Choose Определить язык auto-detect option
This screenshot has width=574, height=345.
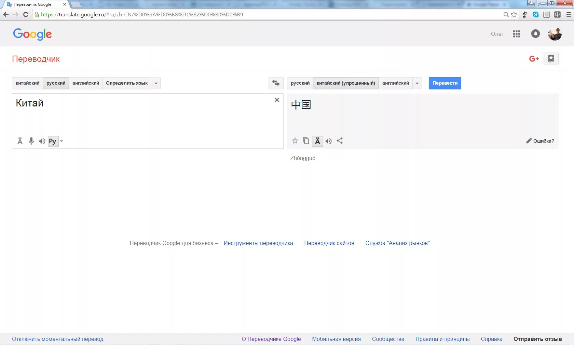click(127, 83)
